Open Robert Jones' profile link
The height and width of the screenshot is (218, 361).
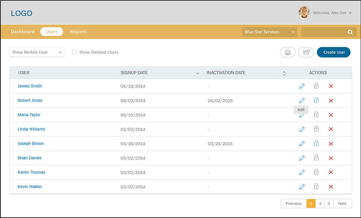30,100
